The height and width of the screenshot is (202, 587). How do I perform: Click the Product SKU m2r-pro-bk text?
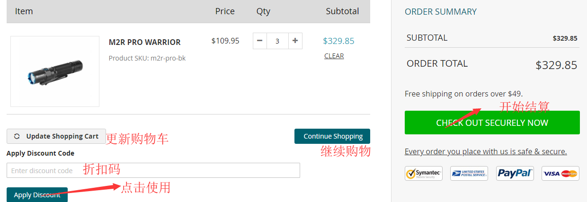tap(147, 58)
